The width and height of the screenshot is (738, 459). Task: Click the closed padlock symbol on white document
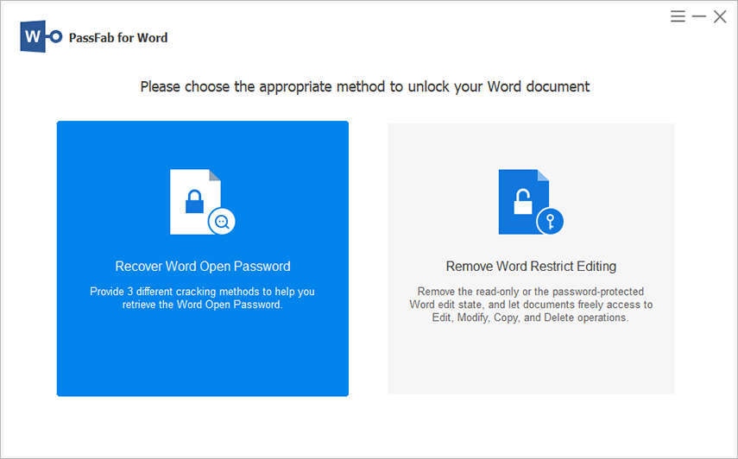pos(193,203)
